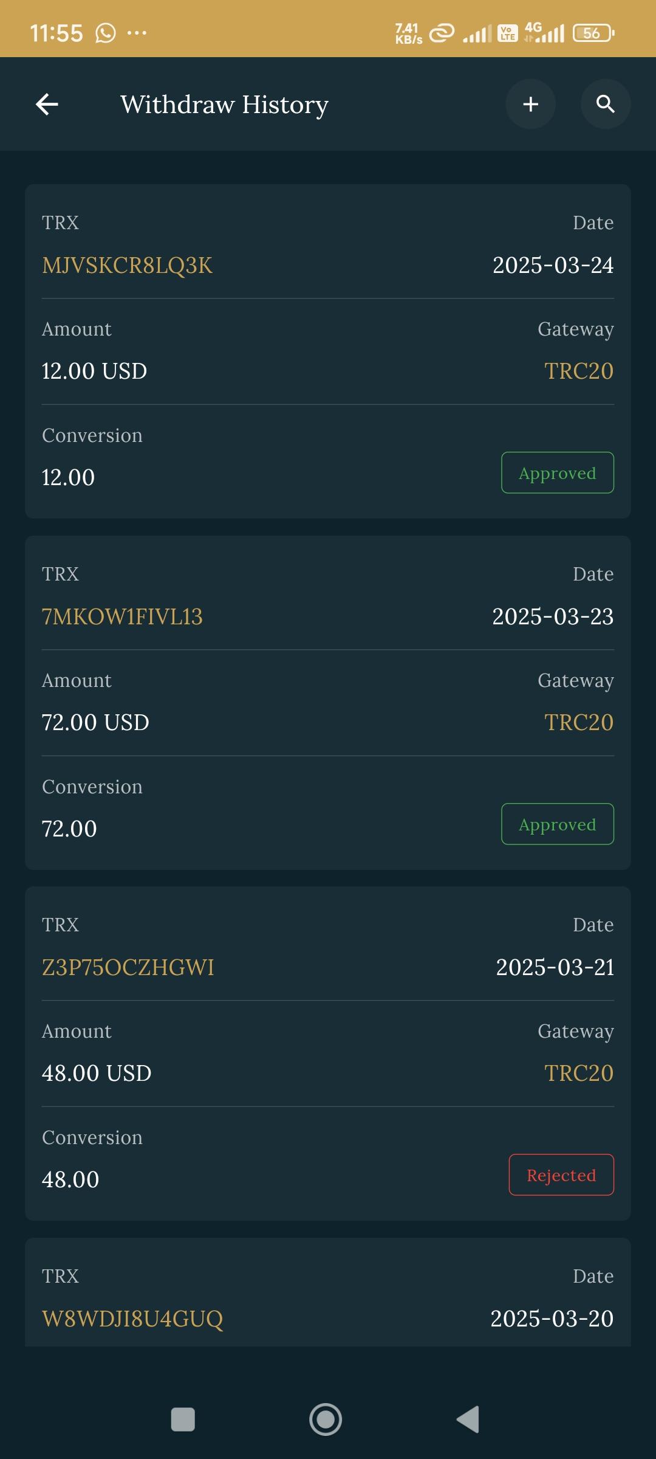Tap TRC20 gateway of the 2025-03-24 withdrawal
Viewport: 656px width, 1459px height.
click(578, 371)
